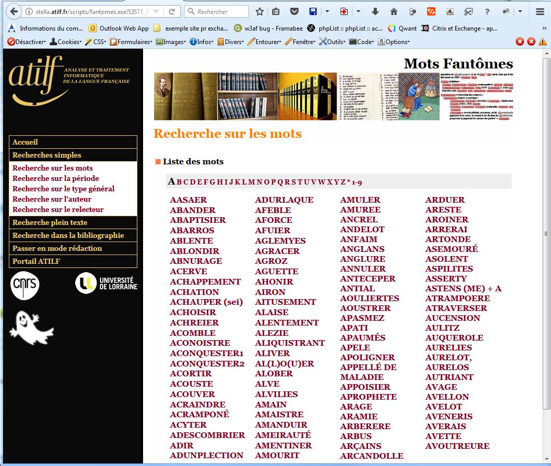Screen dimensions: 551x466
Task: Open Recherche sur le type général
Action: [x=63, y=189]
